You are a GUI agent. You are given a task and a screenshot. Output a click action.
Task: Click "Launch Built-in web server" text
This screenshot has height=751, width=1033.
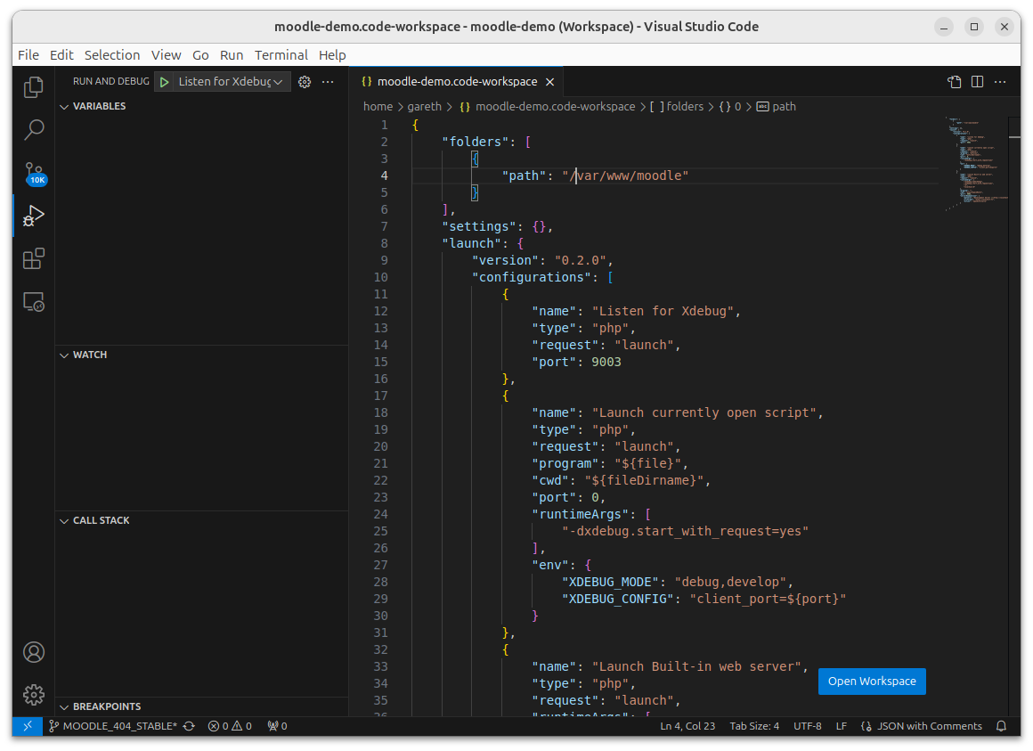click(x=696, y=666)
